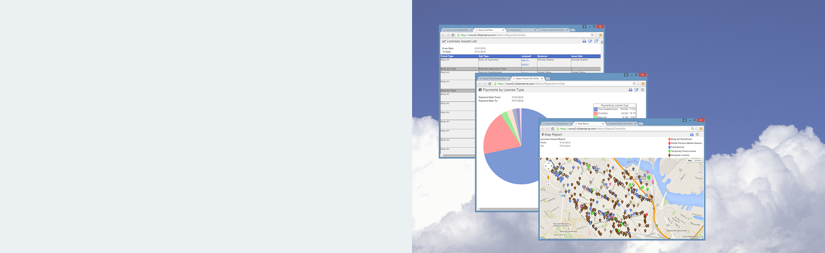Click the Street View pegman on map
The width and height of the screenshot is (825, 253).
point(548,178)
